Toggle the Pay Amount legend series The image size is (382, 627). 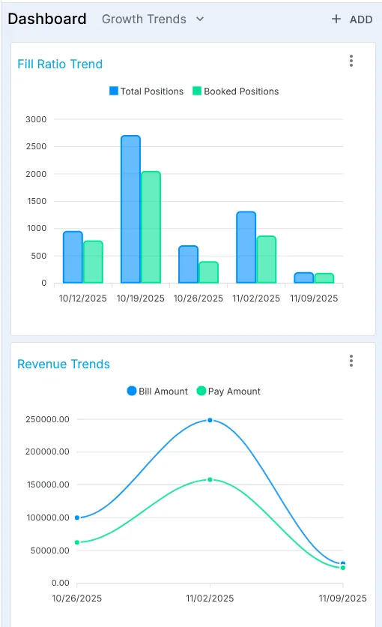click(x=228, y=391)
